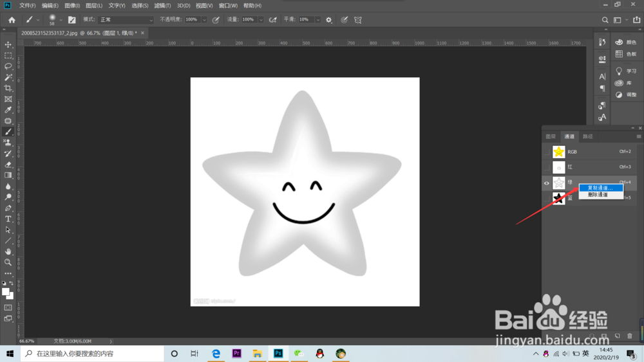Click the Home icon in options bar
The height and width of the screenshot is (362, 644).
tap(12, 20)
